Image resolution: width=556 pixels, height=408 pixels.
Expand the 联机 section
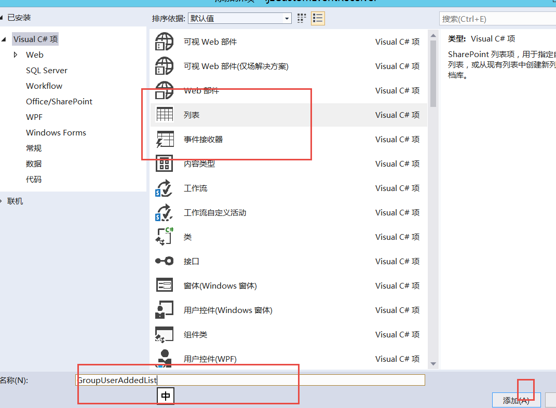click(1, 201)
